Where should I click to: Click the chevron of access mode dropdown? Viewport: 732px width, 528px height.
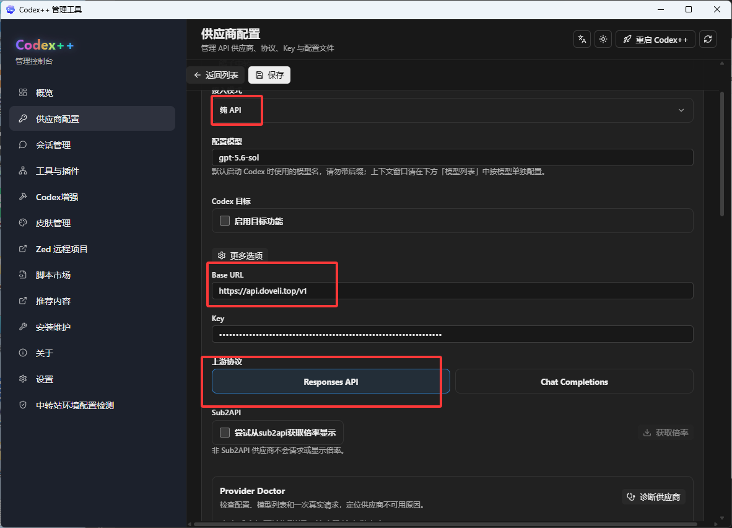[681, 110]
